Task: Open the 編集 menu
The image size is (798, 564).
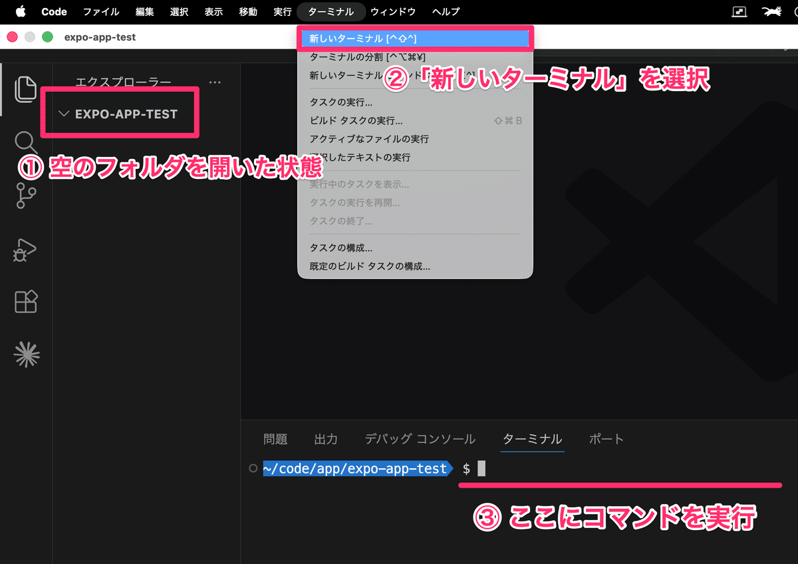Action: tap(144, 11)
